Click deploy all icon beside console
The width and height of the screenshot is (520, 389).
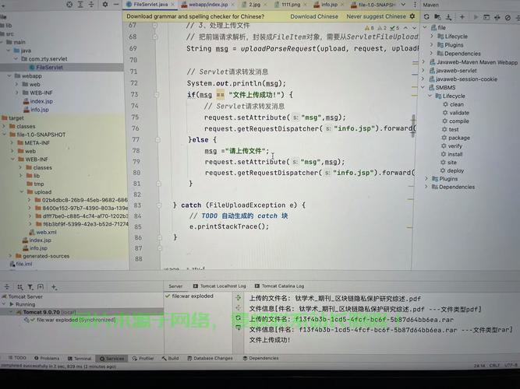pos(238,298)
